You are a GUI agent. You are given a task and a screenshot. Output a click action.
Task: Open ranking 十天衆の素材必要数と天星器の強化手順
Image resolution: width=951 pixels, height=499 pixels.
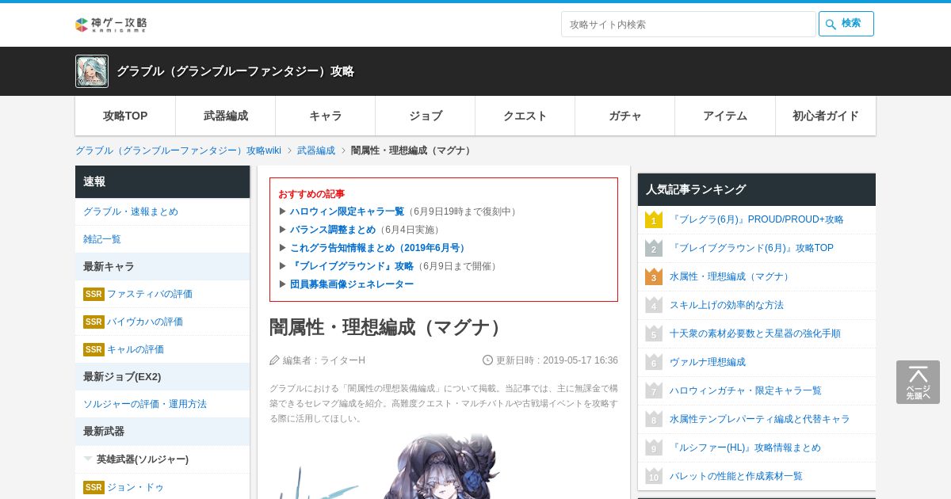755,333
